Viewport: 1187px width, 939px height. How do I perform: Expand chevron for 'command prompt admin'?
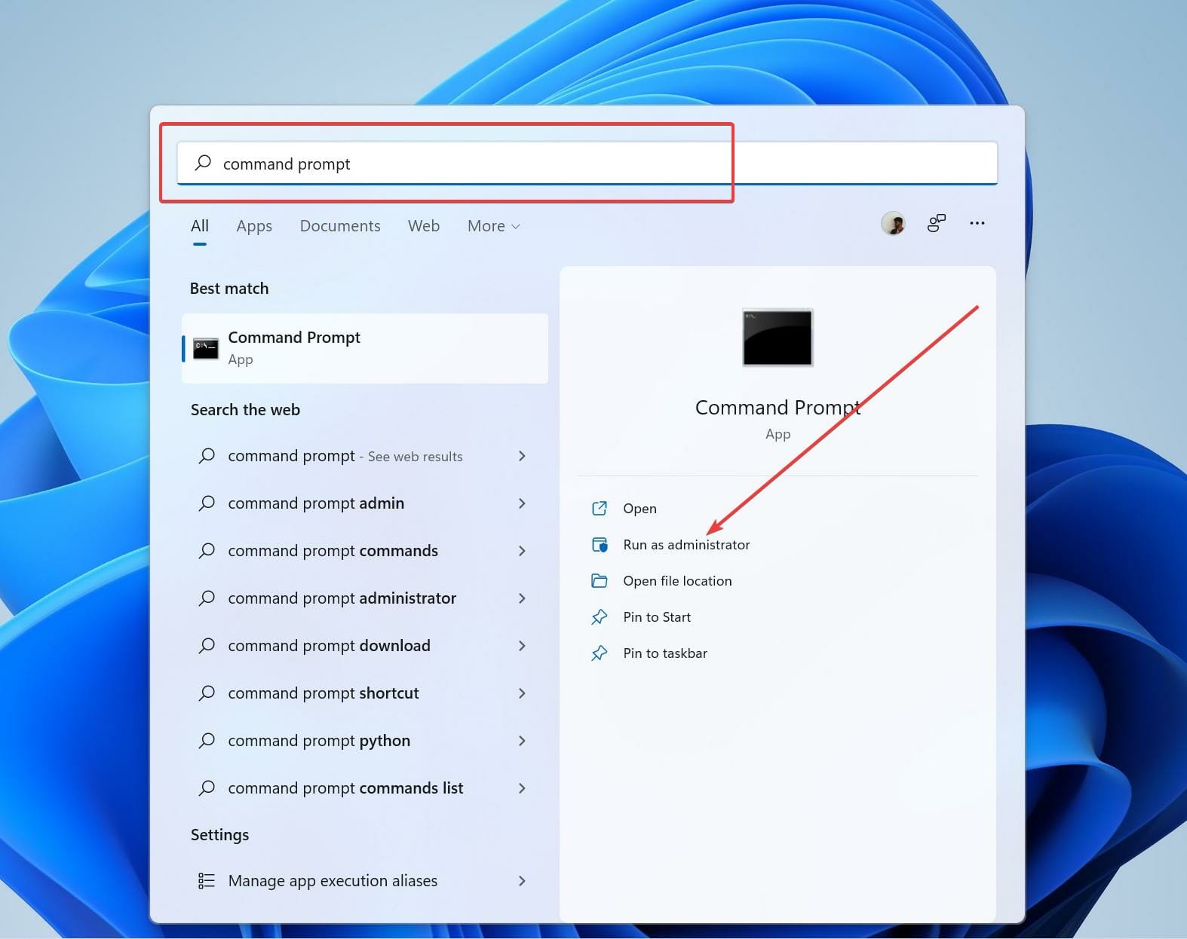(x=522, y=503)
